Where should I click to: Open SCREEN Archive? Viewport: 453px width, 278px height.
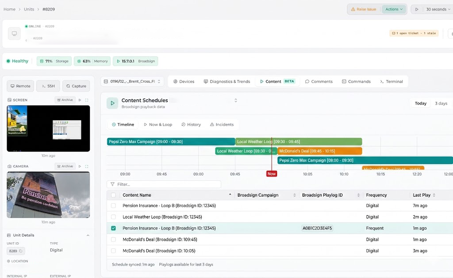(x=65, y=100)
